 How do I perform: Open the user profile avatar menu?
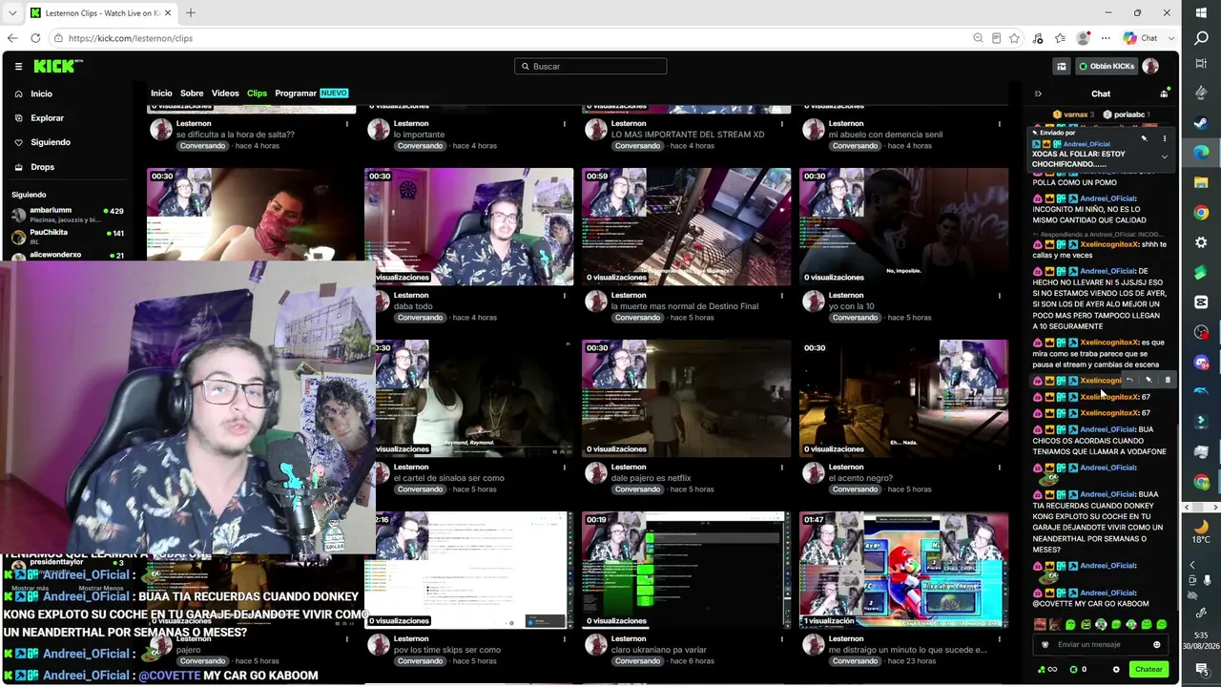[1150, 66]
